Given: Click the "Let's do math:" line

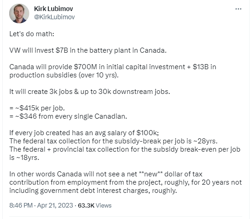Looking at the screenshot, I should click(32, 34).
